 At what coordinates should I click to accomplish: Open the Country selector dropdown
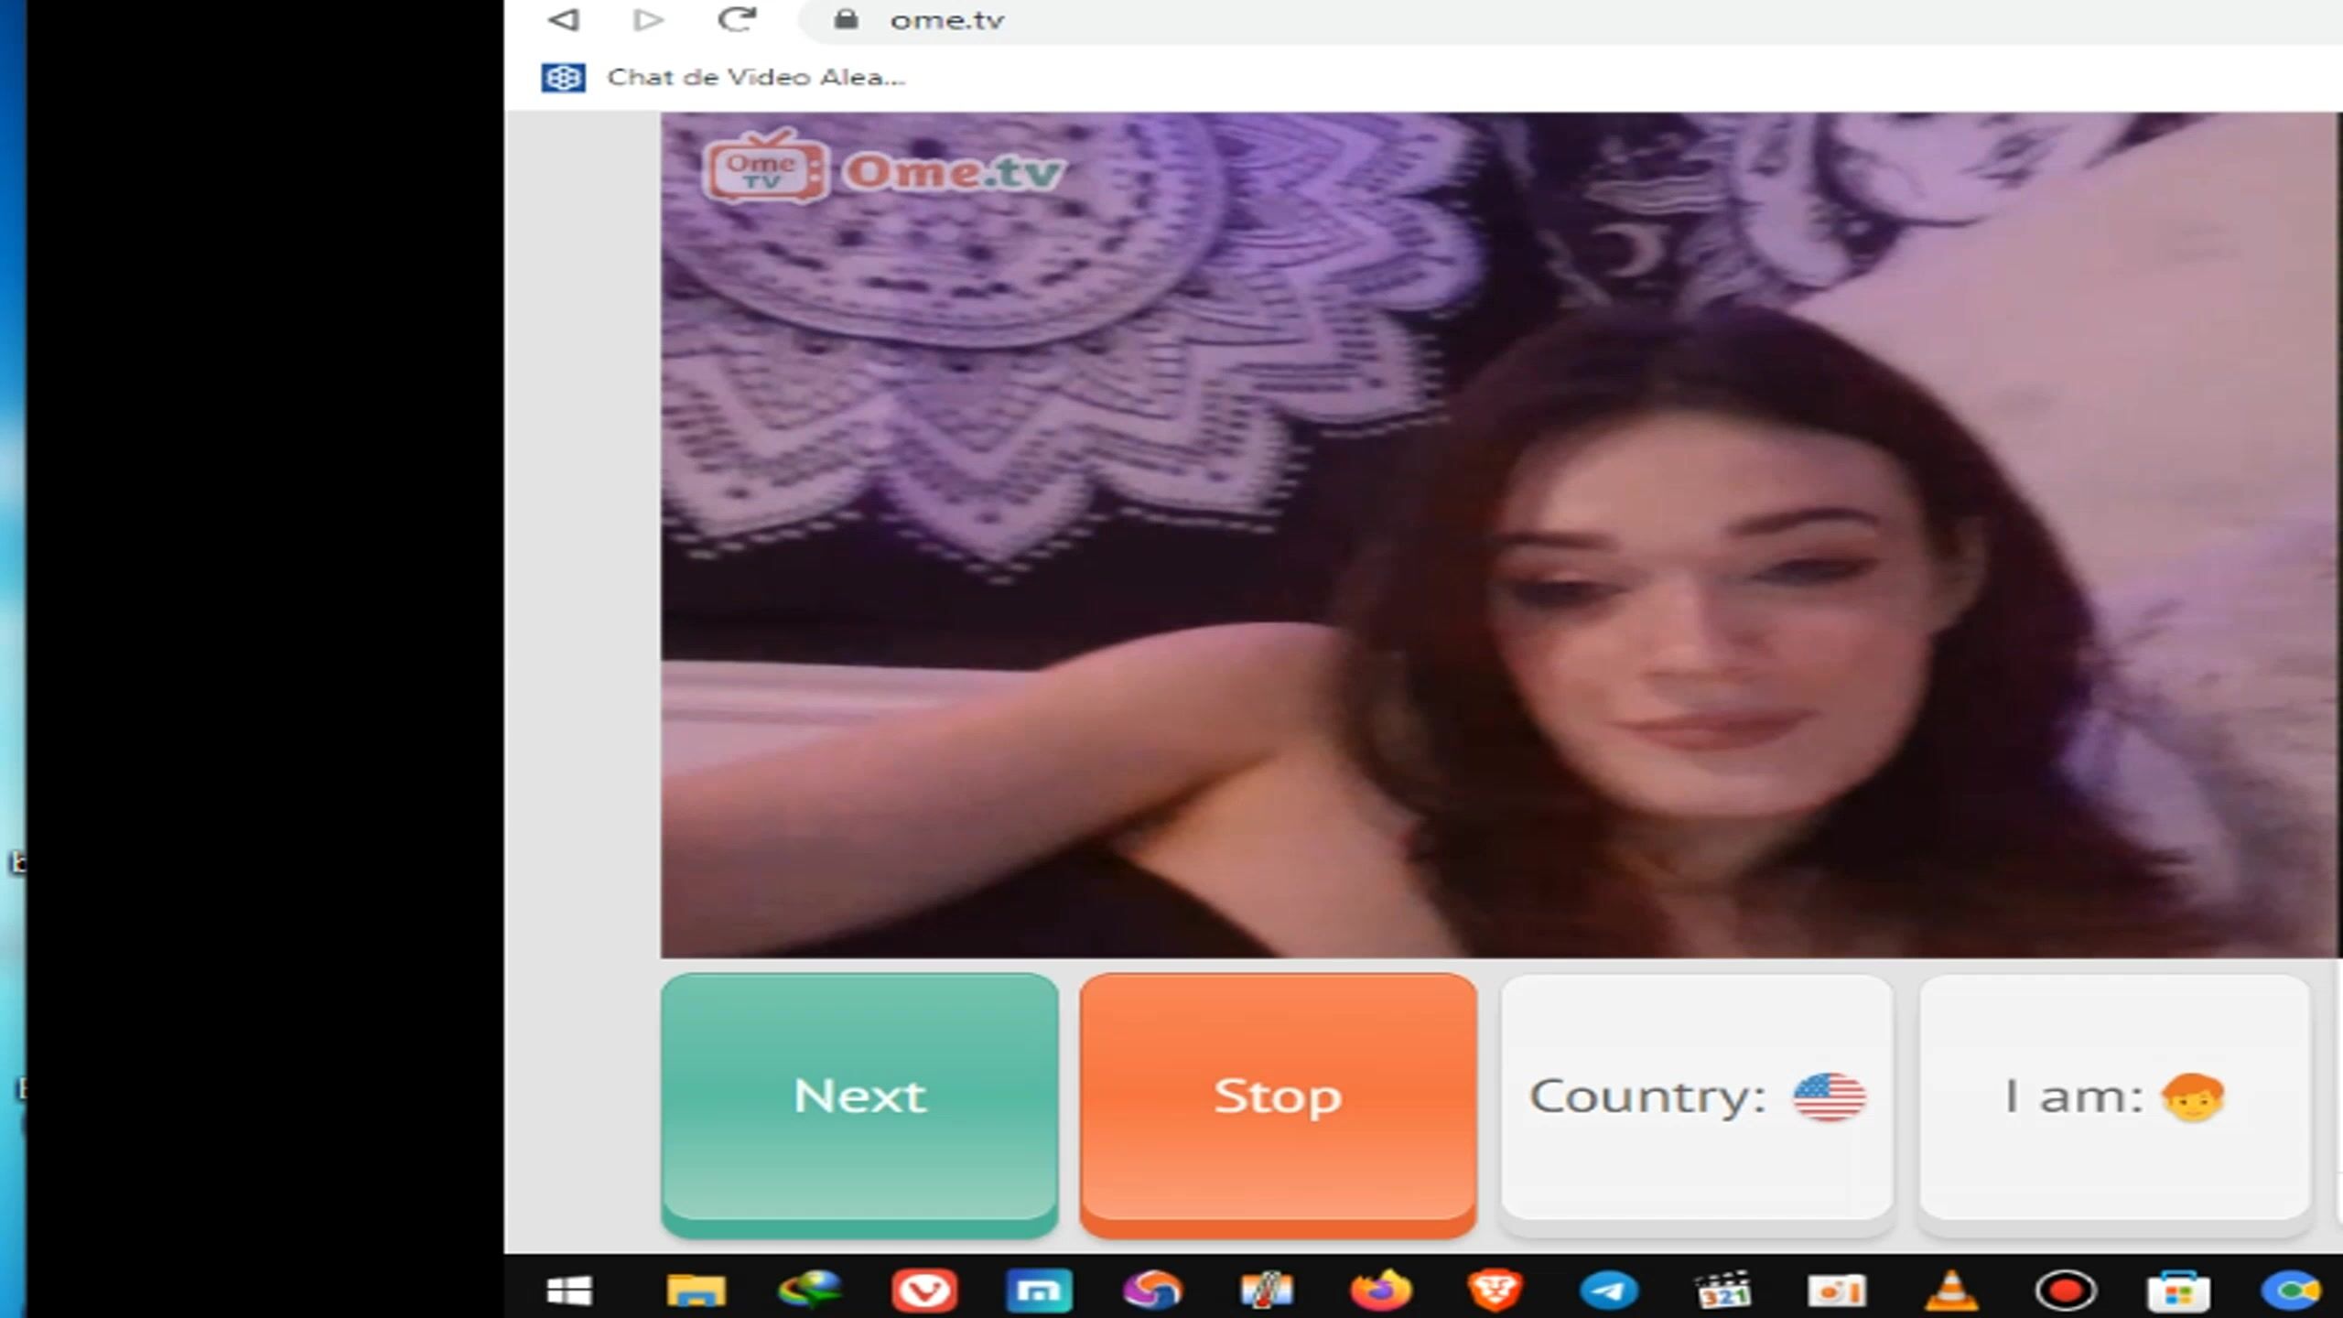[1696, 1097]
